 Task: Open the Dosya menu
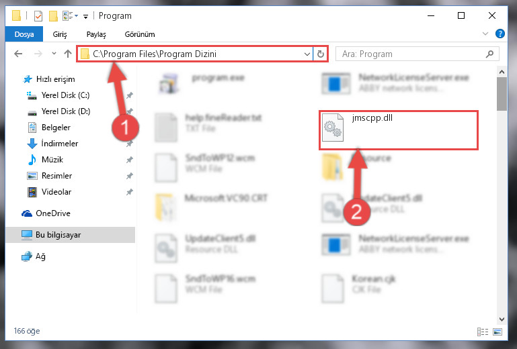[x=24, y=34]
